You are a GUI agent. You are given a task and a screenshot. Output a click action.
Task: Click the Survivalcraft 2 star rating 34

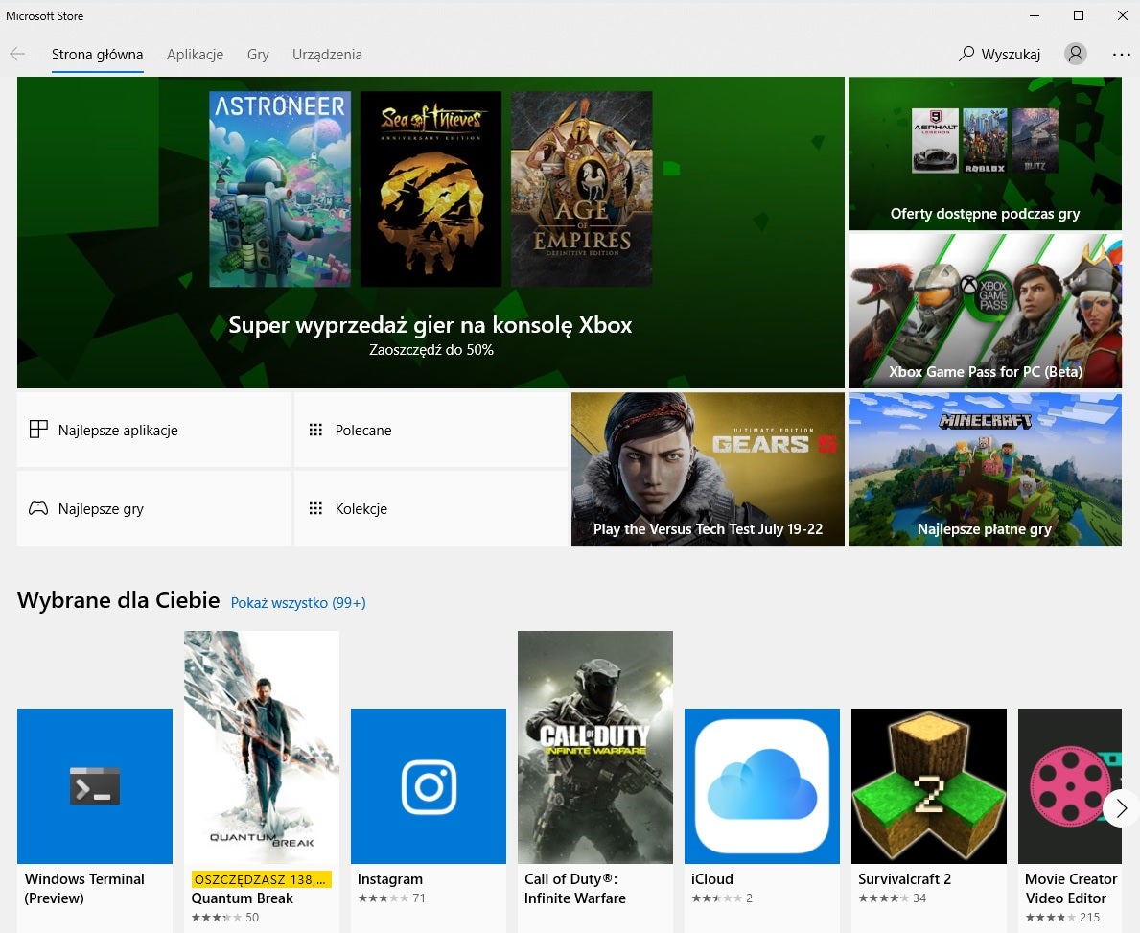[x=892, y=898]
